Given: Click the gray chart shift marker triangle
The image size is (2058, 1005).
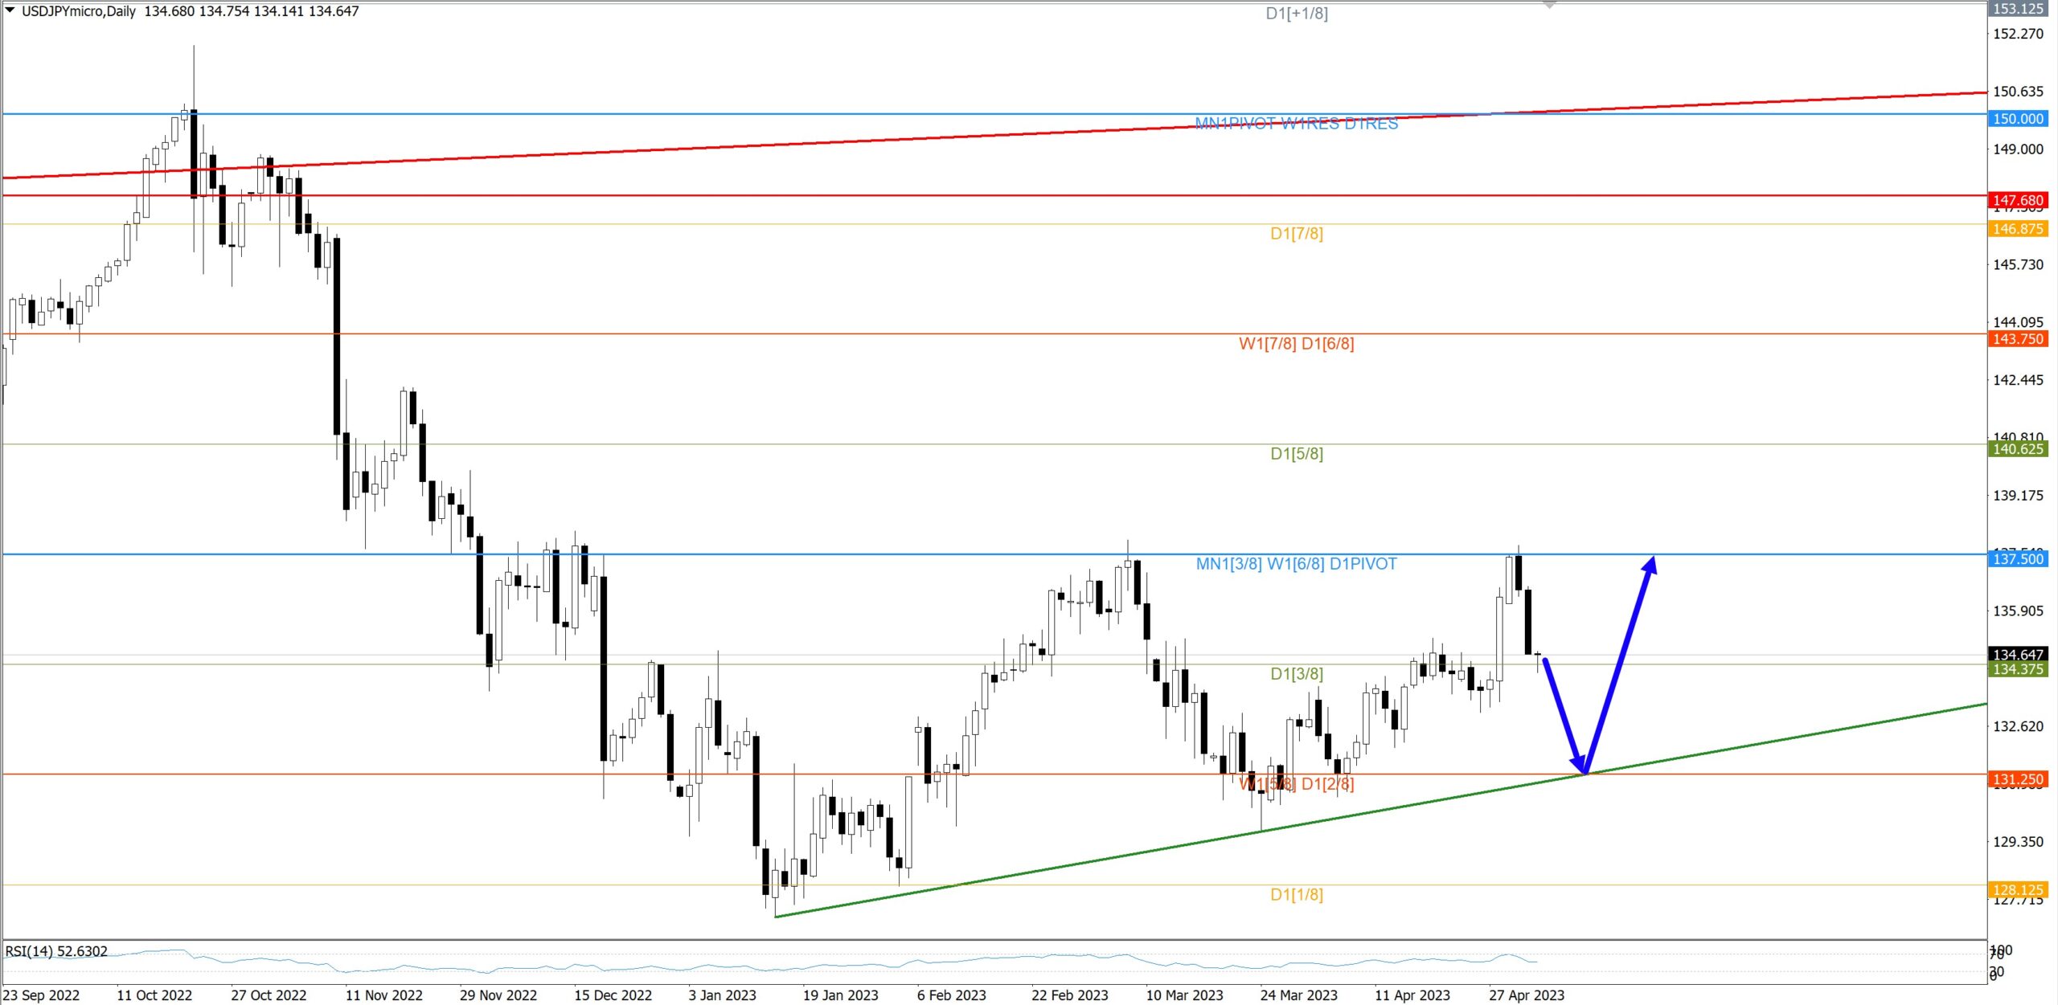Looking at the screenshot, I should point(1549,5).
